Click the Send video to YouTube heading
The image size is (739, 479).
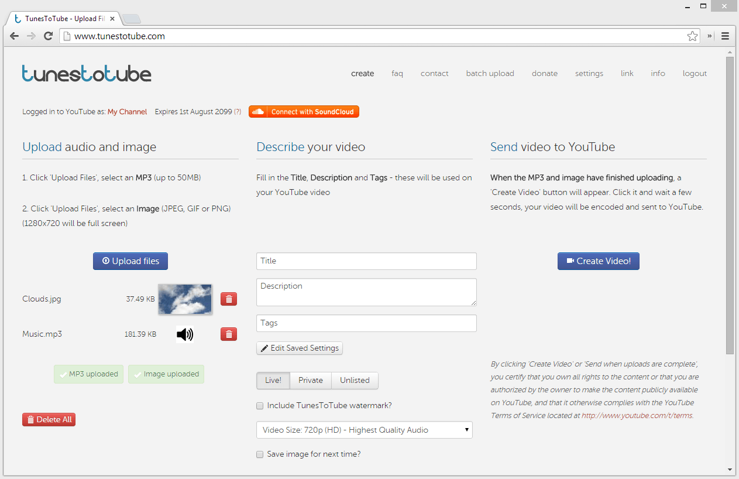click(x=552, y=147)
